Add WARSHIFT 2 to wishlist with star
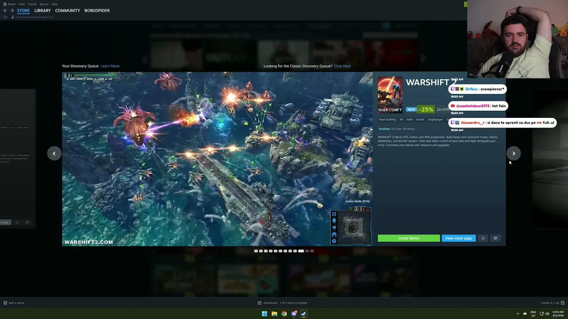This screenshot has height=319, width=568. pyautogui.click(x=483, y=238)
